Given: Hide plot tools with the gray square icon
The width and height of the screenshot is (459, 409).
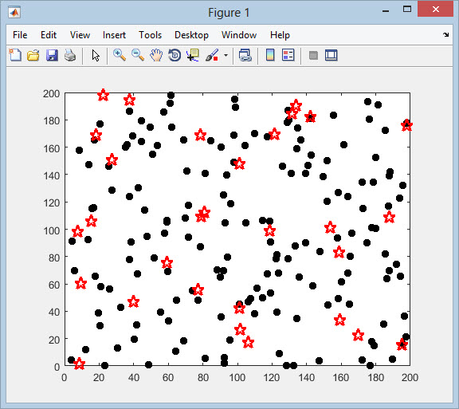Looking at the screenshot, I should pos(313,55).
